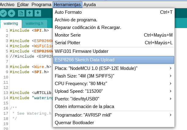Viewport: 187px width, 130px height.
Task: Open the Archivo menu
Action: [7, 5]
